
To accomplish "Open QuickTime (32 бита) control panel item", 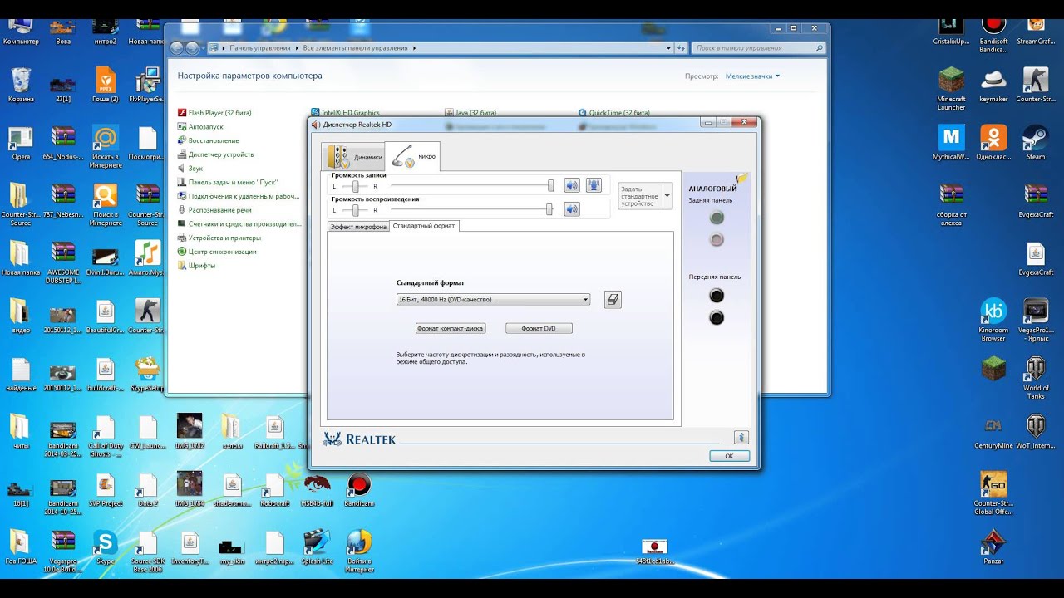I will pos(613,112).
